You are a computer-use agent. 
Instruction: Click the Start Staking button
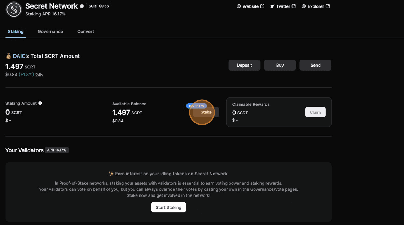point(168,207)
